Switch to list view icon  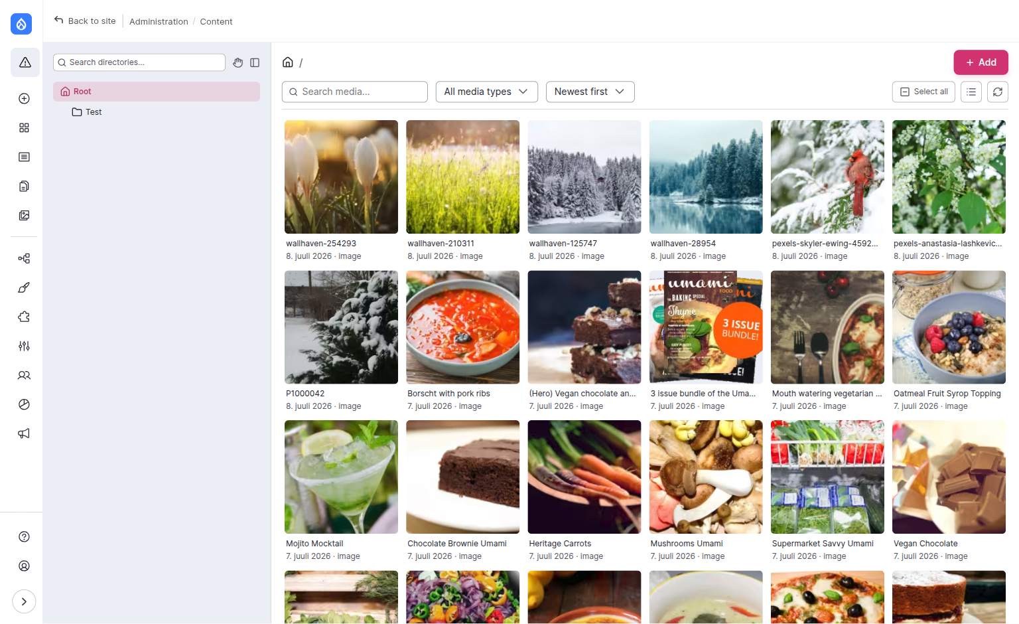[x=971, y=92]
